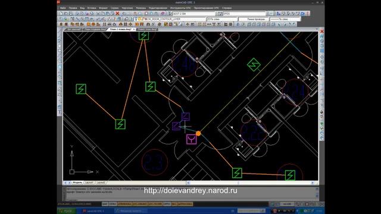Switch to the План подвала.dwg tab
Viewport: 381px width, 214px height.
click(95, 29)
